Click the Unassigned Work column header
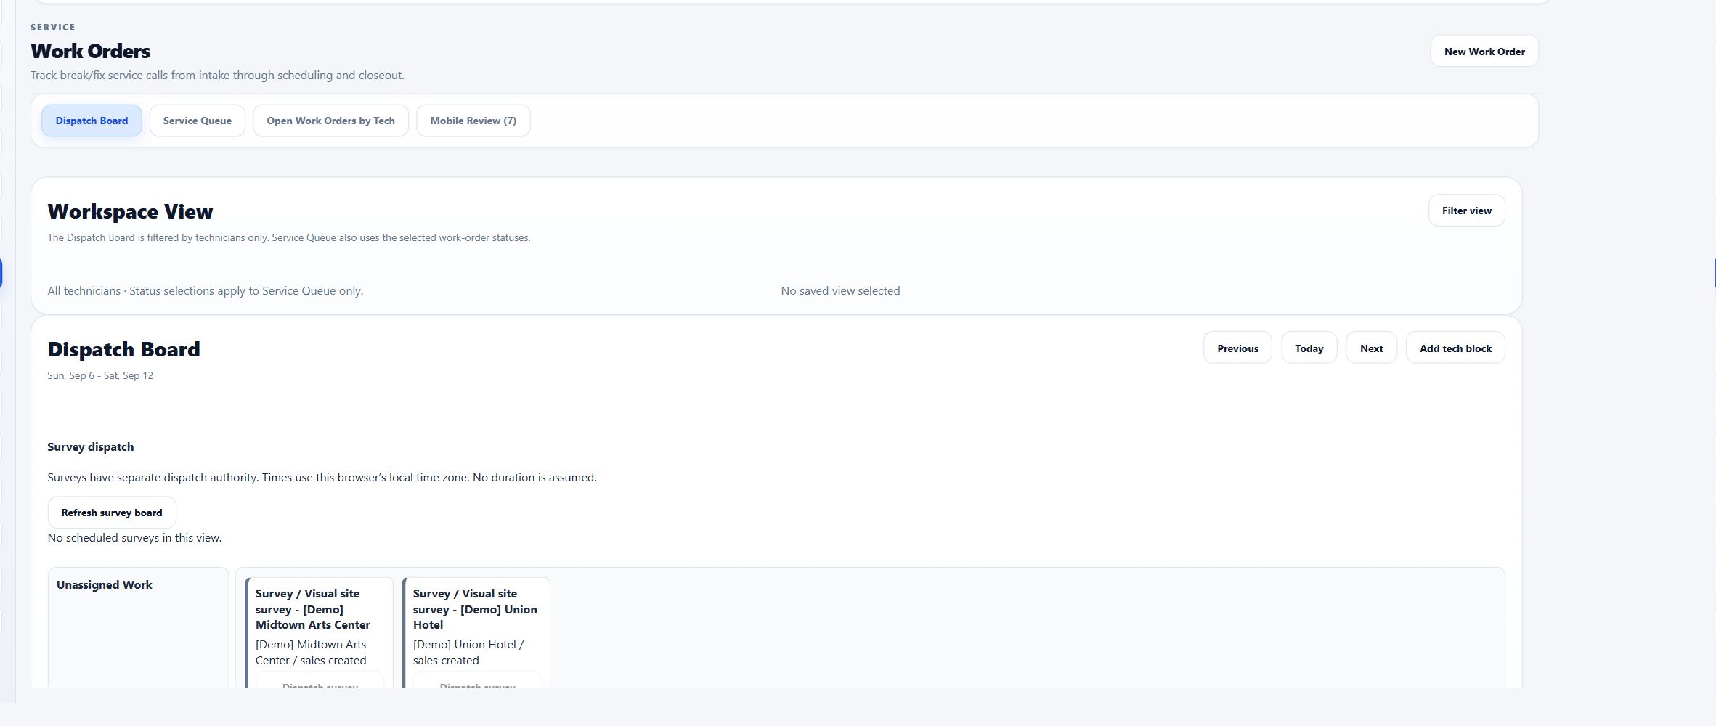The height and width of the screenshot is (726, 1716). click(x=105, y=585)
